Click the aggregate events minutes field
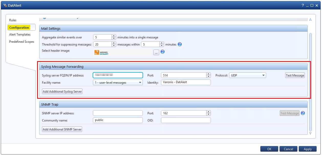 (102, 37)
